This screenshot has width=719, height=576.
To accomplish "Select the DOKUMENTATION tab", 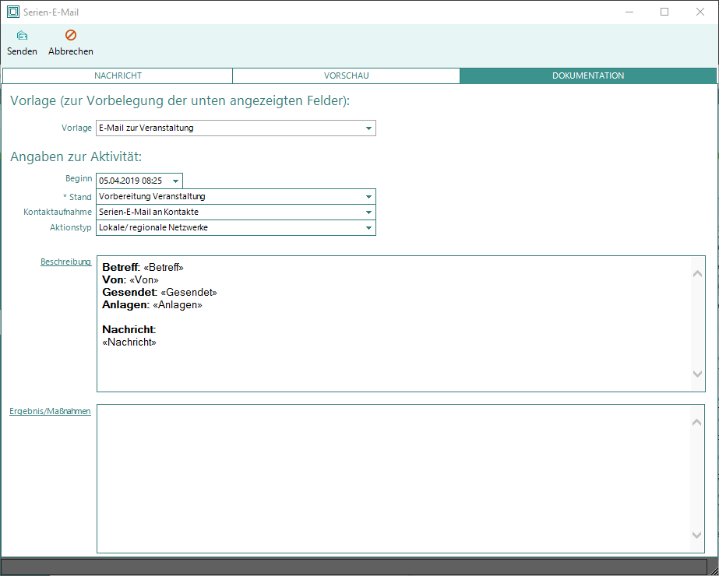I will [588, 76].
